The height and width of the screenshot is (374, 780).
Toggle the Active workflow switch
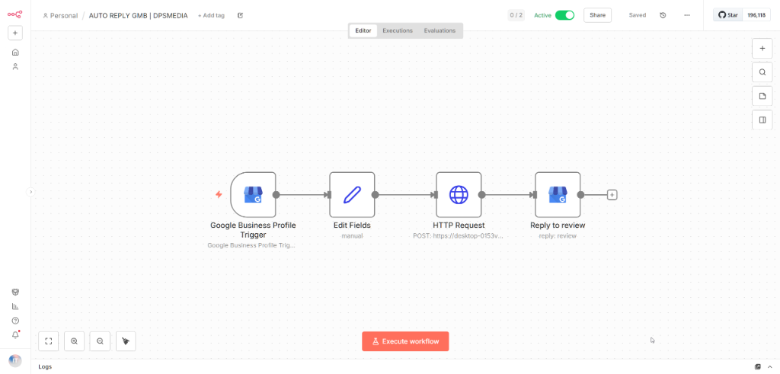pyautogui.click(x=564, y=15)
